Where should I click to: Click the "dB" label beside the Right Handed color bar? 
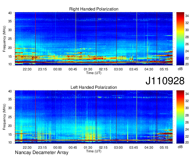tap(180, 69)
